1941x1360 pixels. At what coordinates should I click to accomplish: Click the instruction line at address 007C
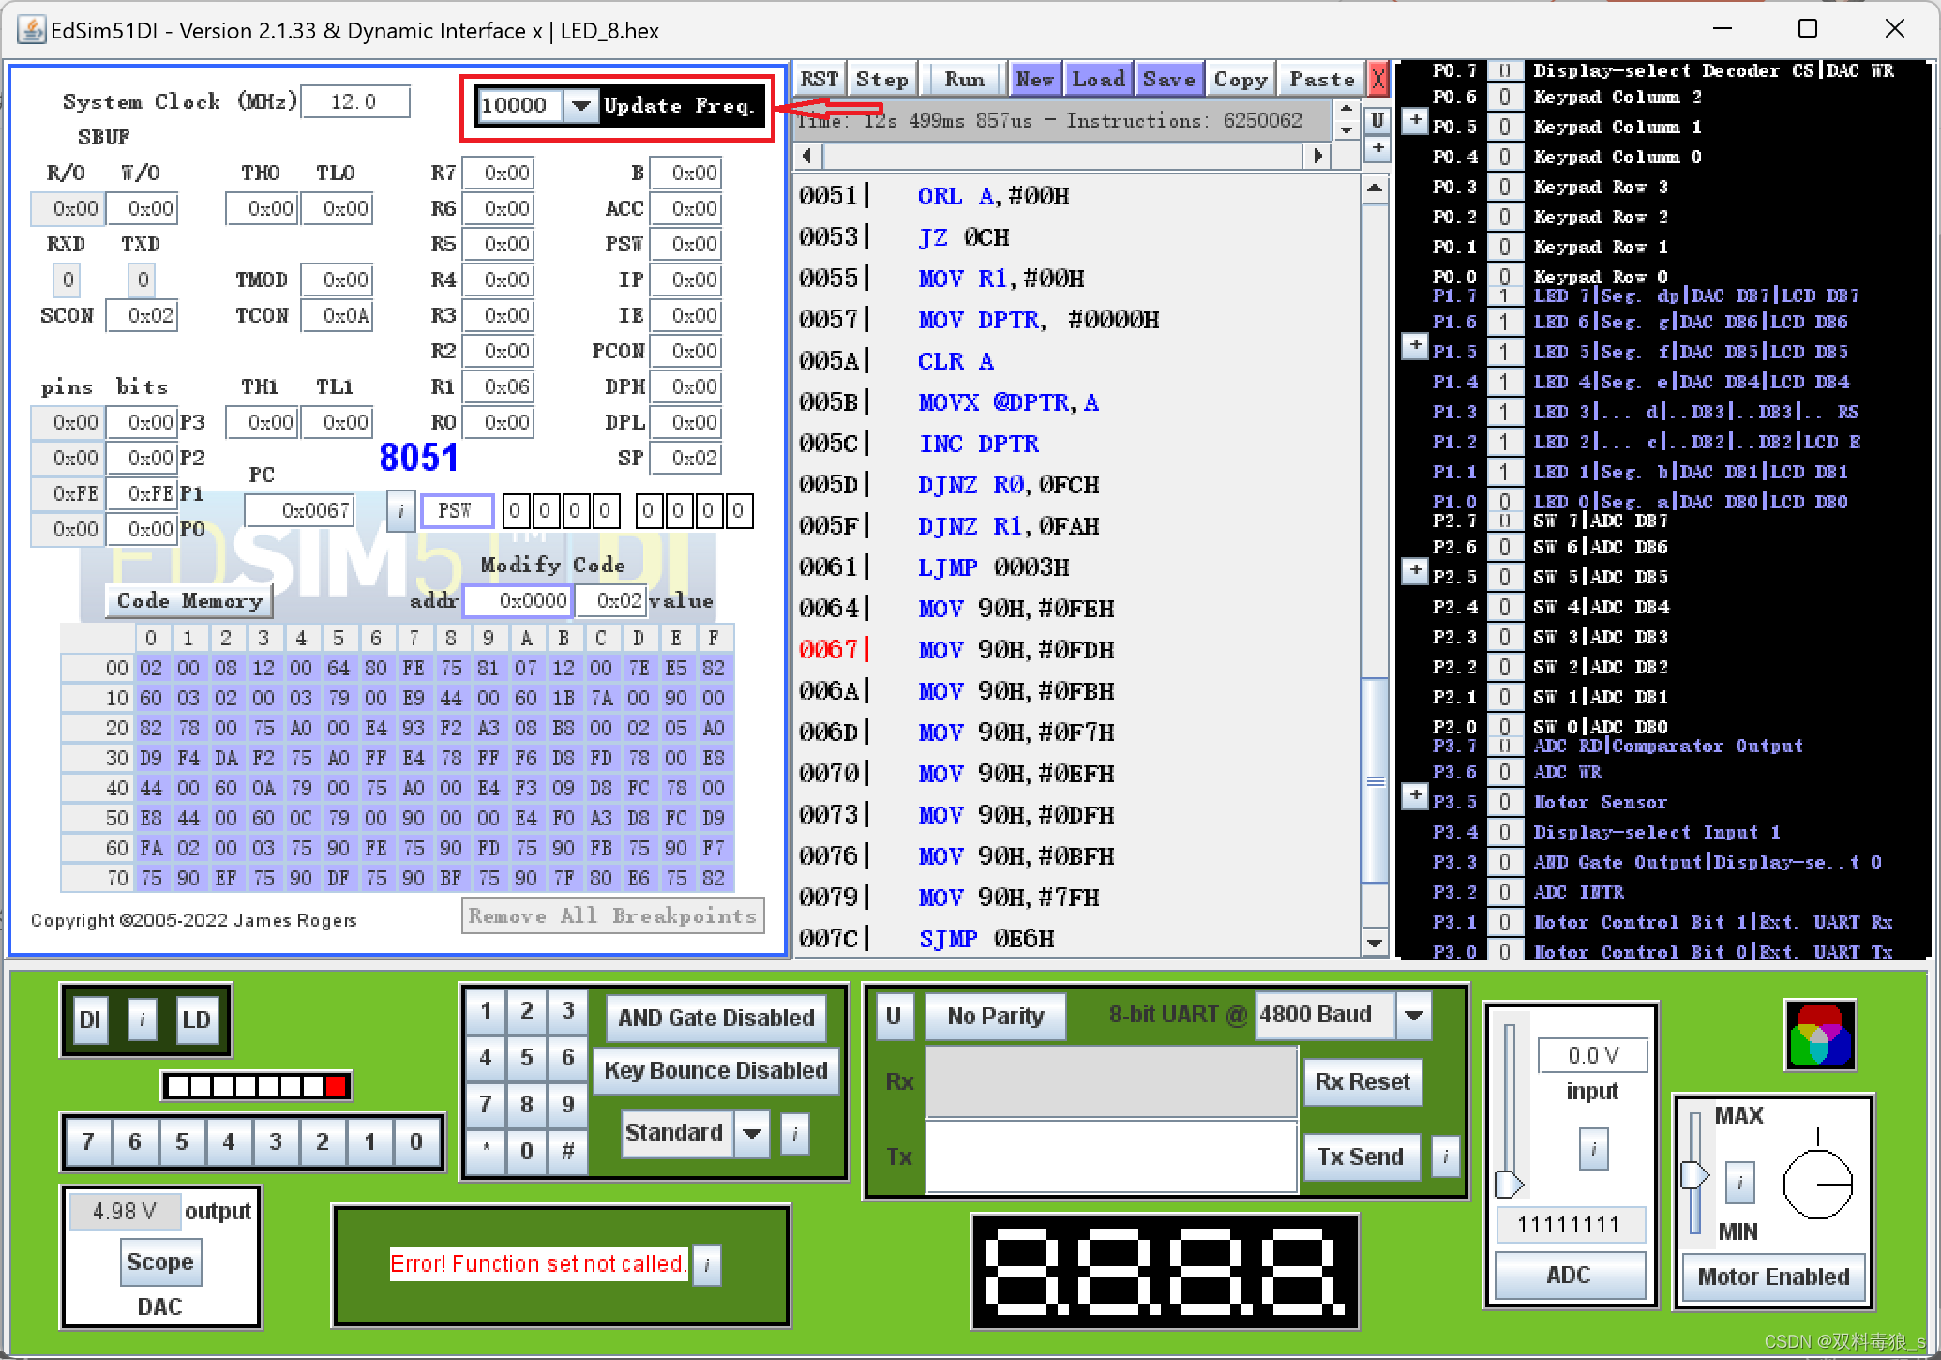pos(926,939)
